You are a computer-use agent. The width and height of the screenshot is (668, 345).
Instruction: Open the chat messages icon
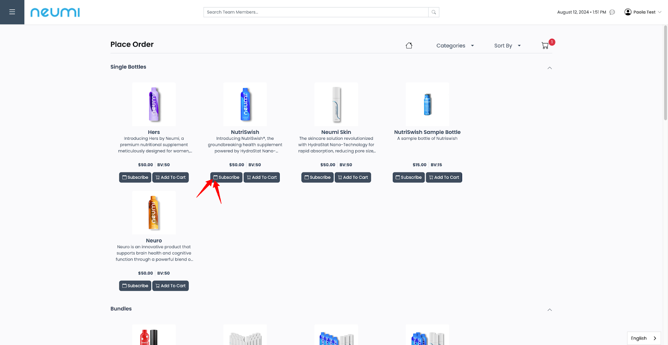click(x=612, y=12)
